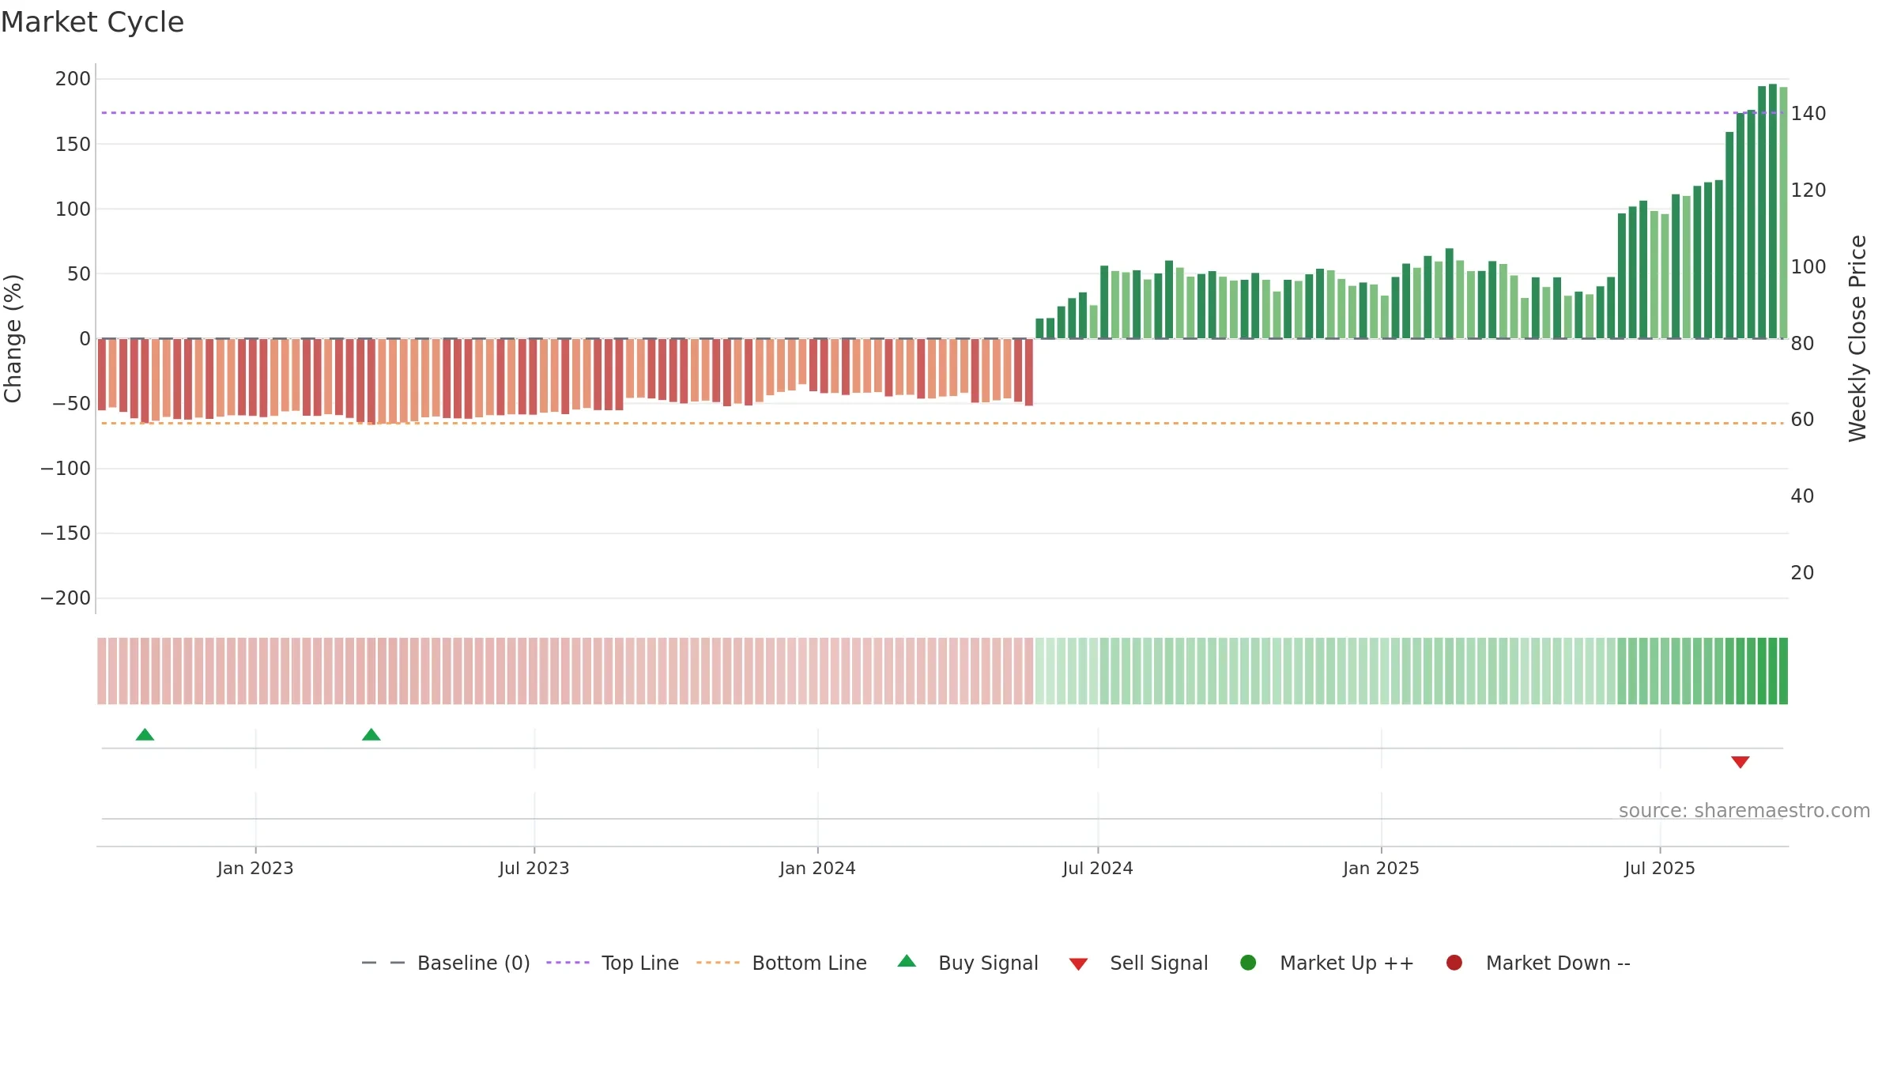Click the dark red Market Down legend circle

click(x=1454, y=963)
